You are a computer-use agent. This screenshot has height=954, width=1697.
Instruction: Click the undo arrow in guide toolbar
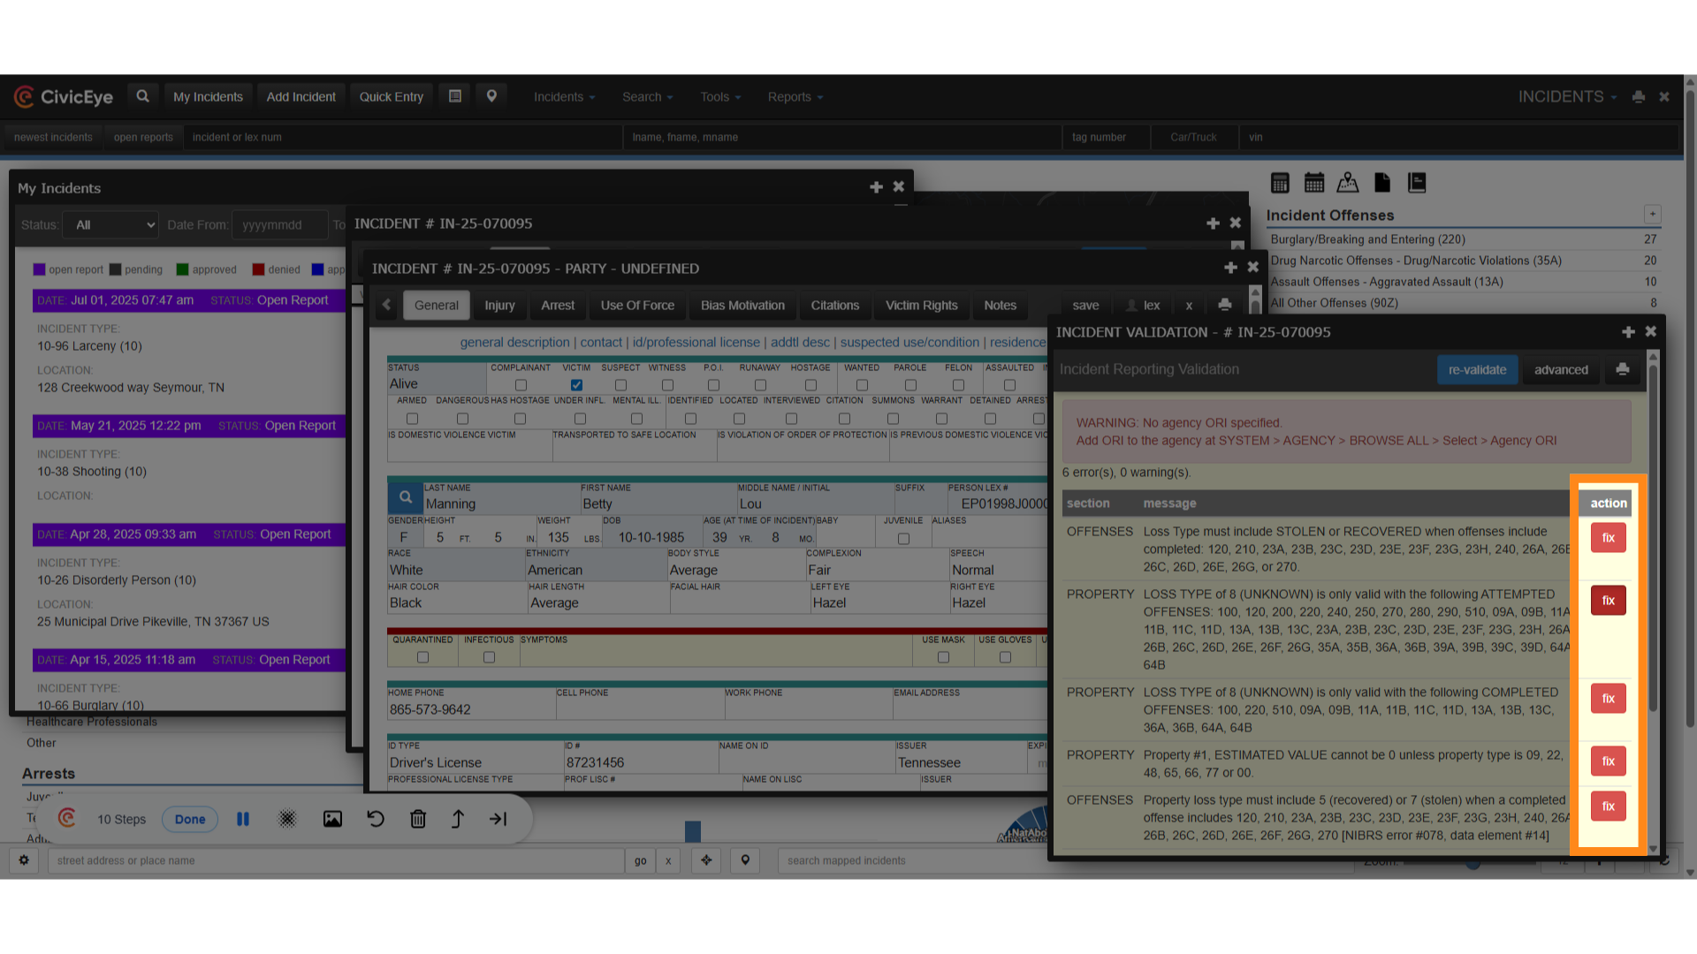[376, 819]
